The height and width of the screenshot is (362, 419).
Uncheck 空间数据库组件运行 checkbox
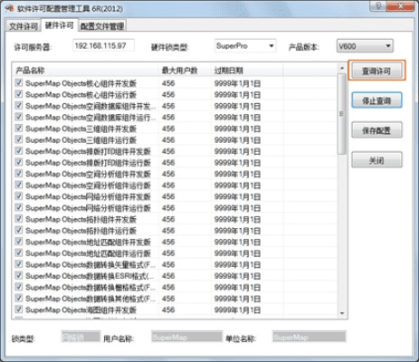tap(19, 117)
